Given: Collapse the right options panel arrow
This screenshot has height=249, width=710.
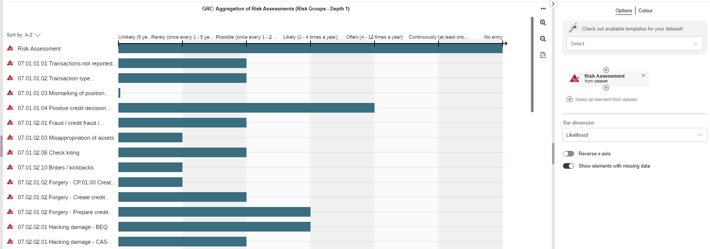Looking at the screenshot, I should [x=553, y=4].
